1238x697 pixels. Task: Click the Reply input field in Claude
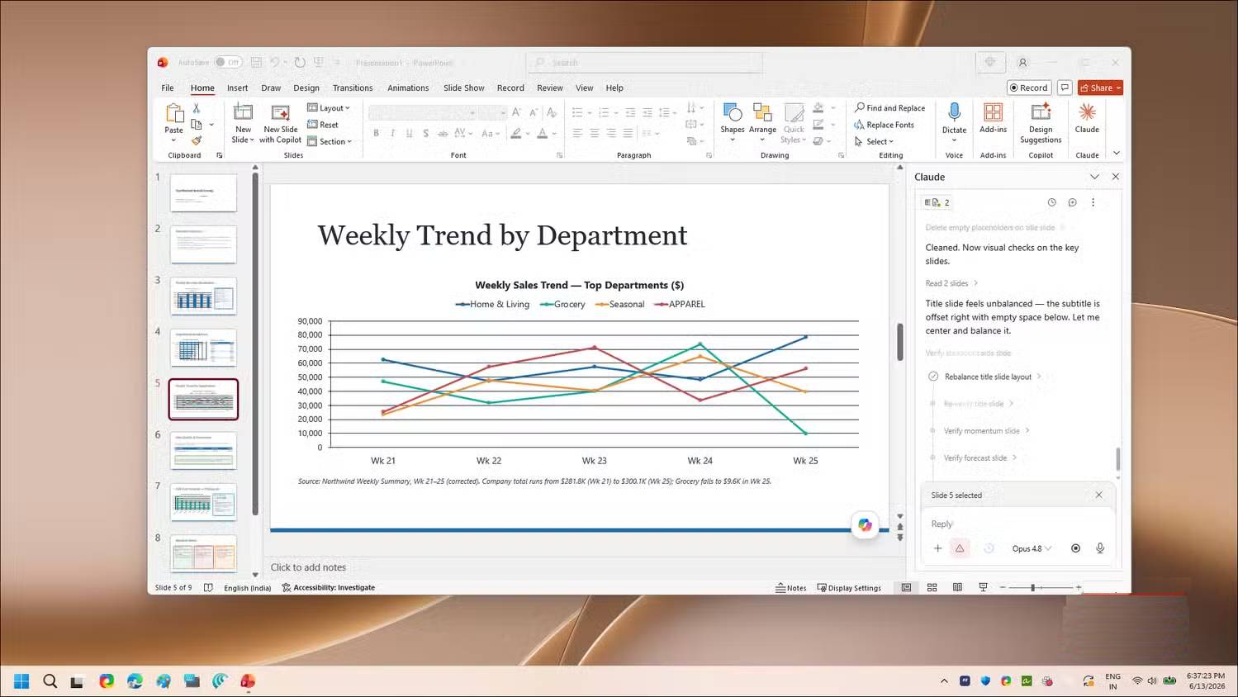tap(1017, 524)
